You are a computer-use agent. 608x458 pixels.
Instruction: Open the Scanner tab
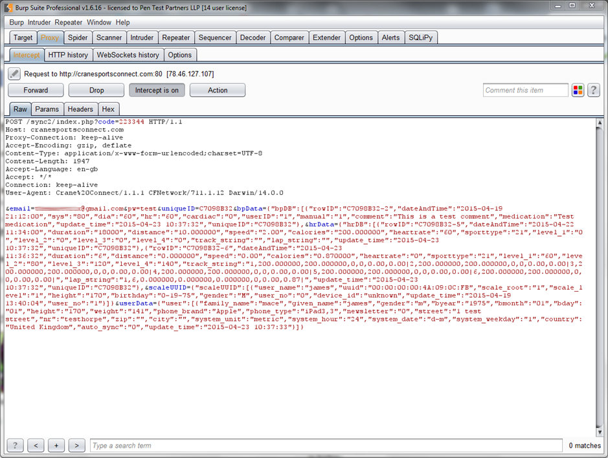tap(109, 38)
